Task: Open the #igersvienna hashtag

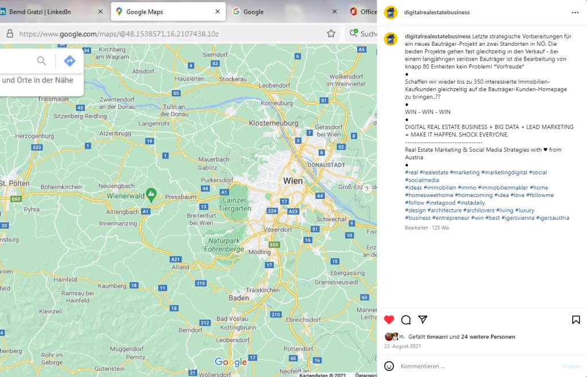Action: pos(517,218)
